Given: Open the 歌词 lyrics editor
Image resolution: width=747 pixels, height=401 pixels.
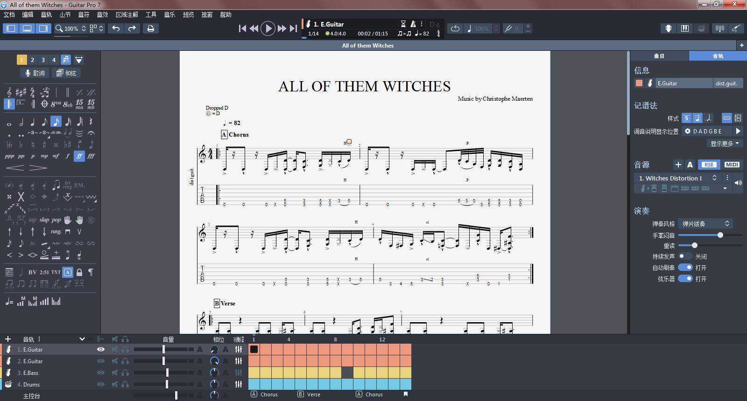Looking at the screenshot, I should pyautogui.click(x=35, y=73).
